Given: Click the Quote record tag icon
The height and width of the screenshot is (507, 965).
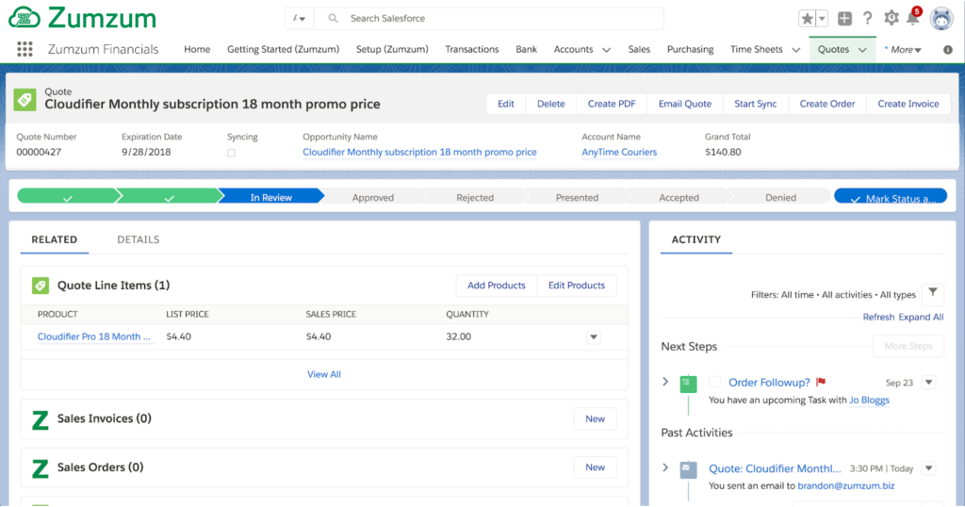Looking at the screenshot, I should click(x=25, y=100).
